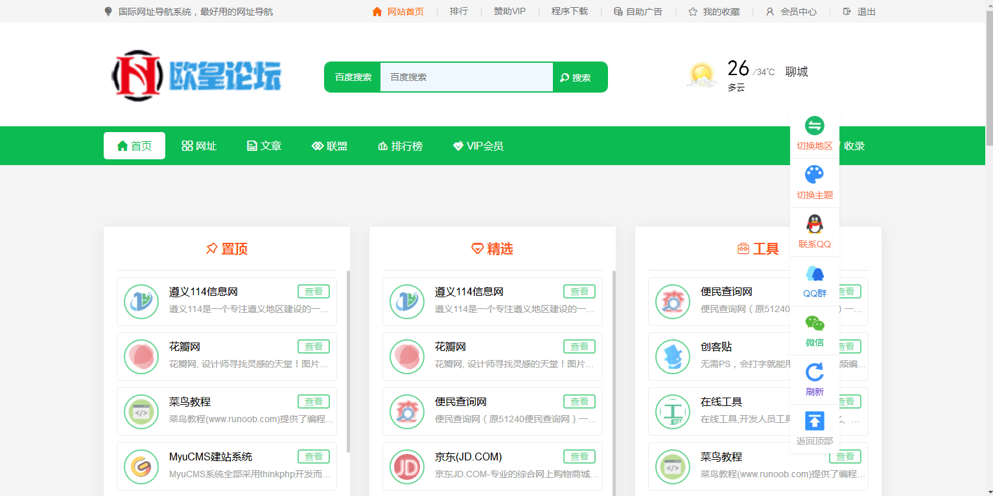Open the 切换主题 palette icon
993x496 pixels.
pyautogui.click(x=814, y=175)
